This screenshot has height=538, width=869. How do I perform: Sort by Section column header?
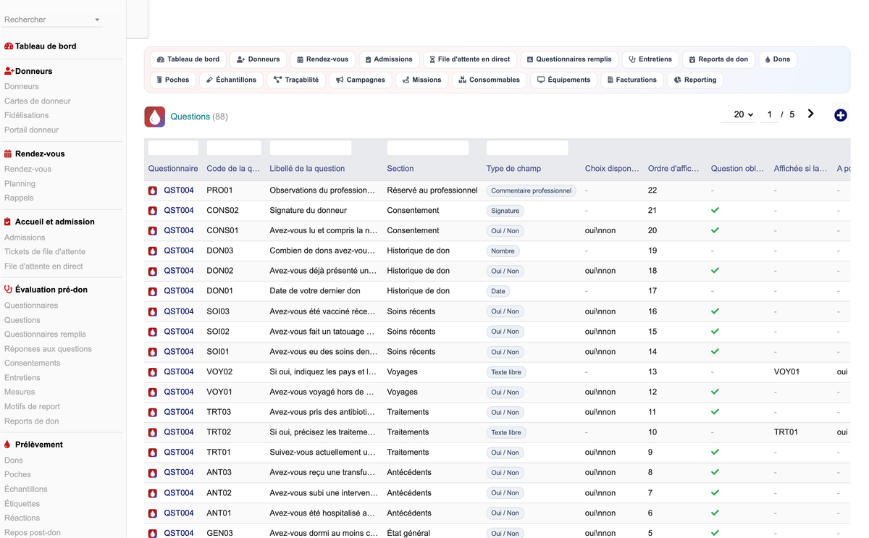coord(400,169)
